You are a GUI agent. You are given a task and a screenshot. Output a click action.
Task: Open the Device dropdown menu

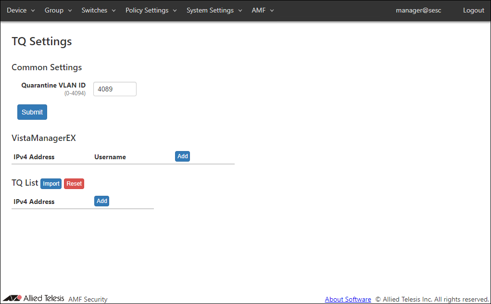tap(21, 11)
